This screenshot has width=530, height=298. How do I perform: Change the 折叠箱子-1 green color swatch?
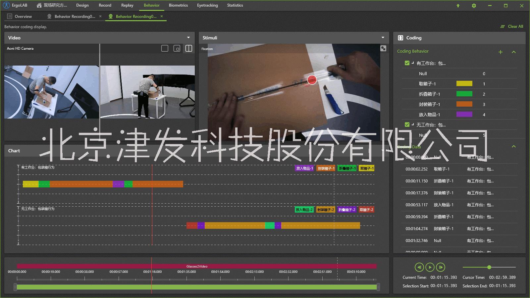464,94
